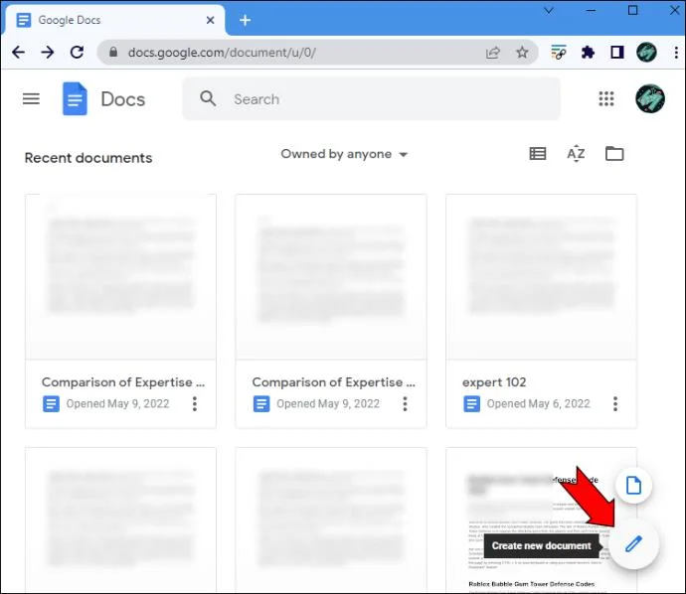This screenshot has width=686, height=594.
Task: Click the expert 102 title
Action: tap(494, 382)
